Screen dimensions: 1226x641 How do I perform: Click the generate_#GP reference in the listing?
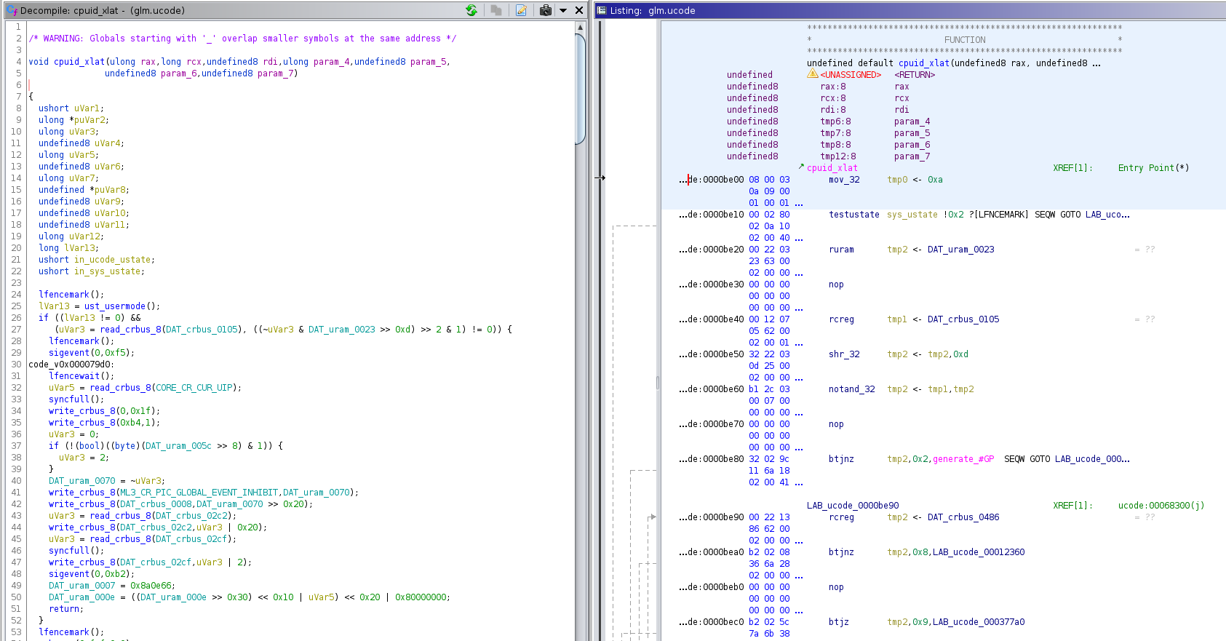click(963, 459)
